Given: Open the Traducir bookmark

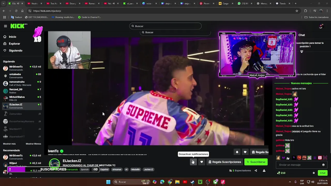Looking at the screenshot, I should 17,17.
